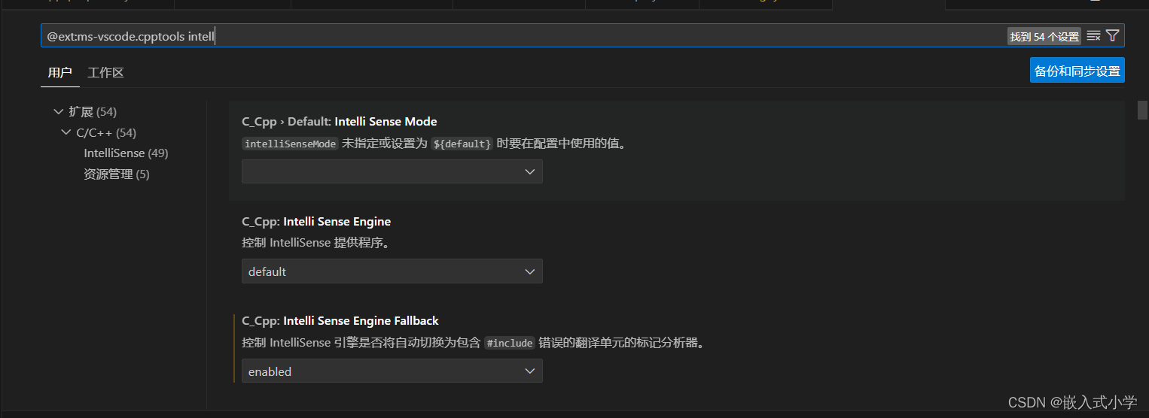
Task: Select 资源管理 (5) in the settings tree
Action: point(117,174)
